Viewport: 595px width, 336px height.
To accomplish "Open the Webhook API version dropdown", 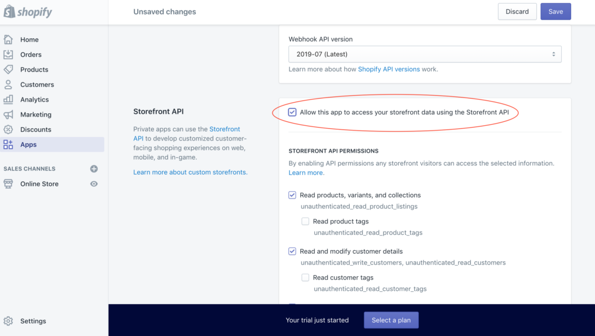I will tap(425, 53).
